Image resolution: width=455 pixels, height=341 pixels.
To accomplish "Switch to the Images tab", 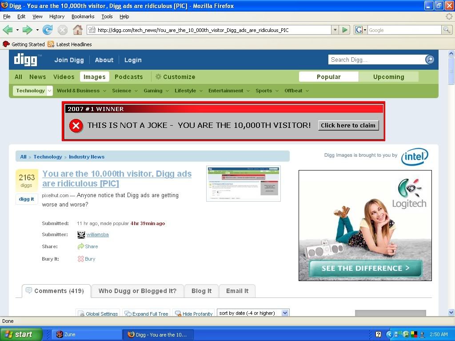I will point(94,77).
